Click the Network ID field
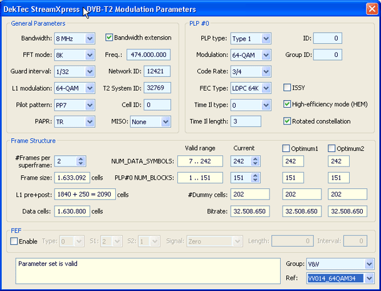This screenshot has height=291, width=381. tap(157, 71)
